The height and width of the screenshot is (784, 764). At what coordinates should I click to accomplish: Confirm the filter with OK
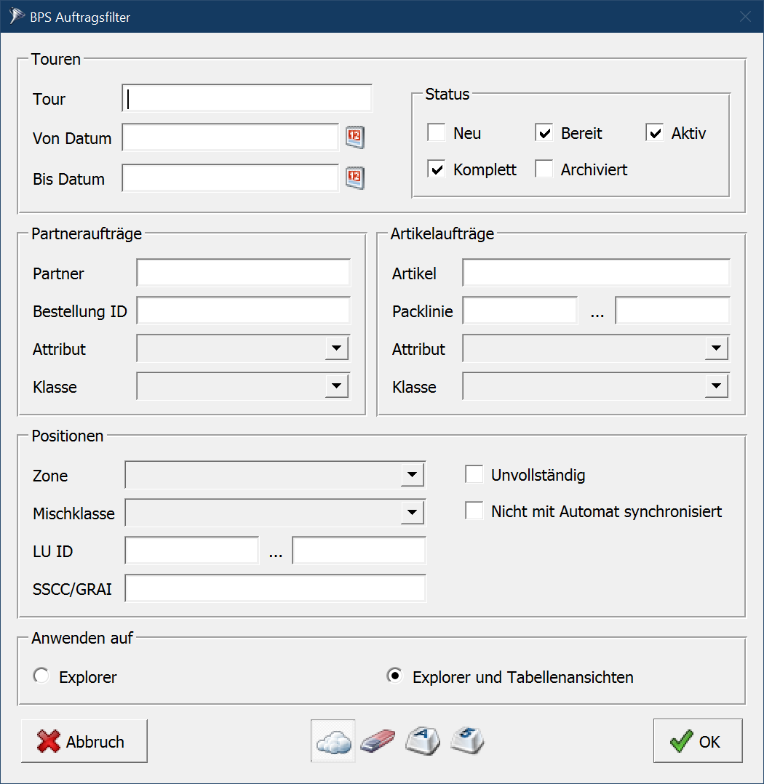[x=697, y=741]
